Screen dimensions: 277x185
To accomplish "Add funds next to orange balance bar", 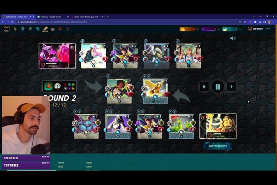I will [198, 29].
